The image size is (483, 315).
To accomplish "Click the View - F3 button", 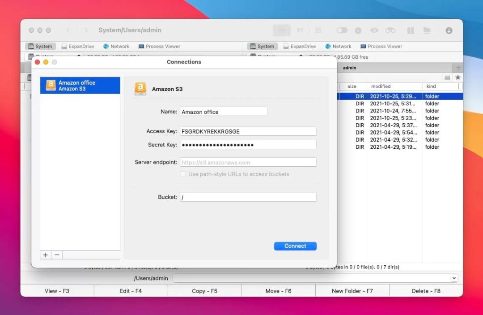I will pyautogui.click(x=57, y=291).
